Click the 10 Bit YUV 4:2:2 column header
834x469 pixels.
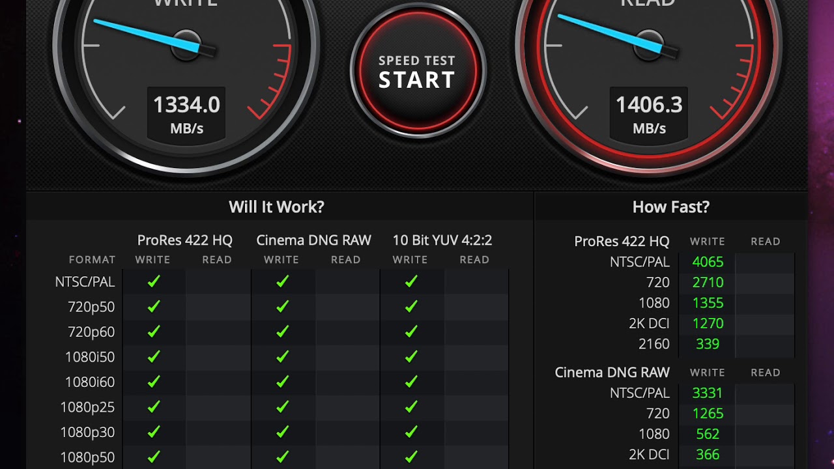point(442,240)
